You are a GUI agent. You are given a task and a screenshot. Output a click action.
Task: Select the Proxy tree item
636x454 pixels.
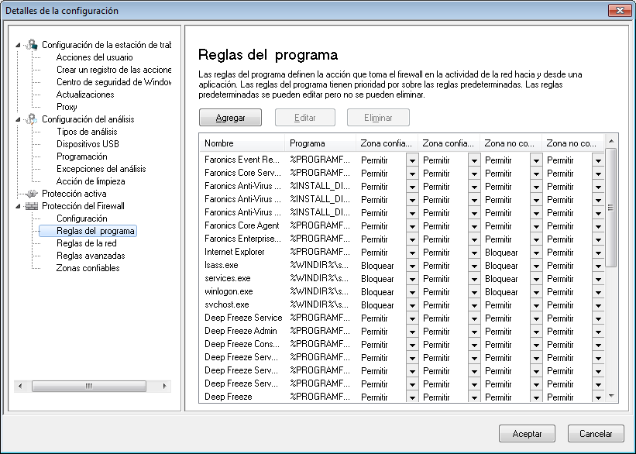coord(67,107)
